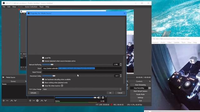Click OBS logo in Properties dialog title

point(29,13)
